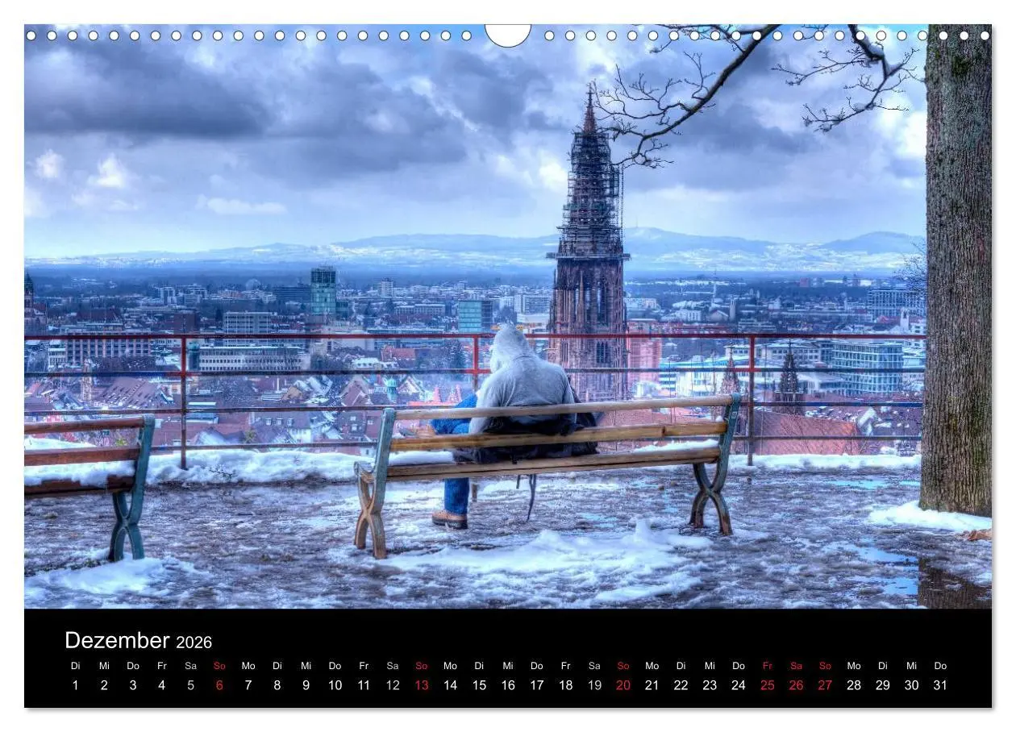This screenshot has height=732, width=1016.
Task: Click the year '2026' beside the month name
Action: point(194,643)
